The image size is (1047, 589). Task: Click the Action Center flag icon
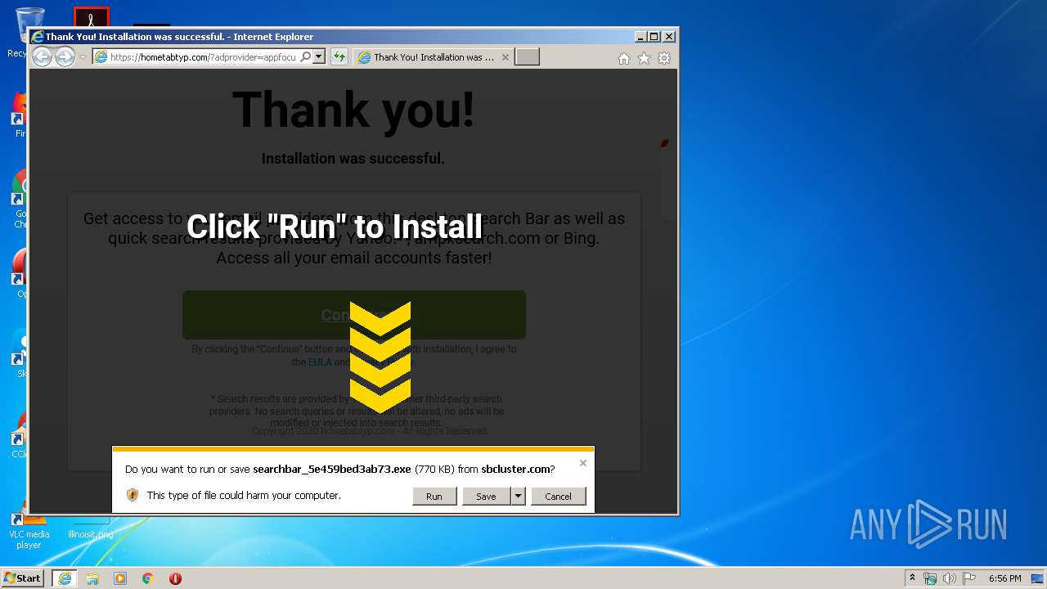point(968,578)
